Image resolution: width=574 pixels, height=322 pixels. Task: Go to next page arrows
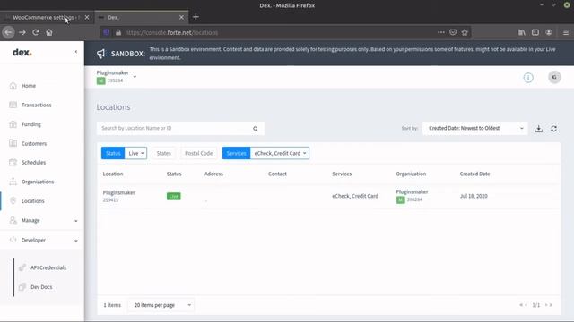[x=548, y=305]
